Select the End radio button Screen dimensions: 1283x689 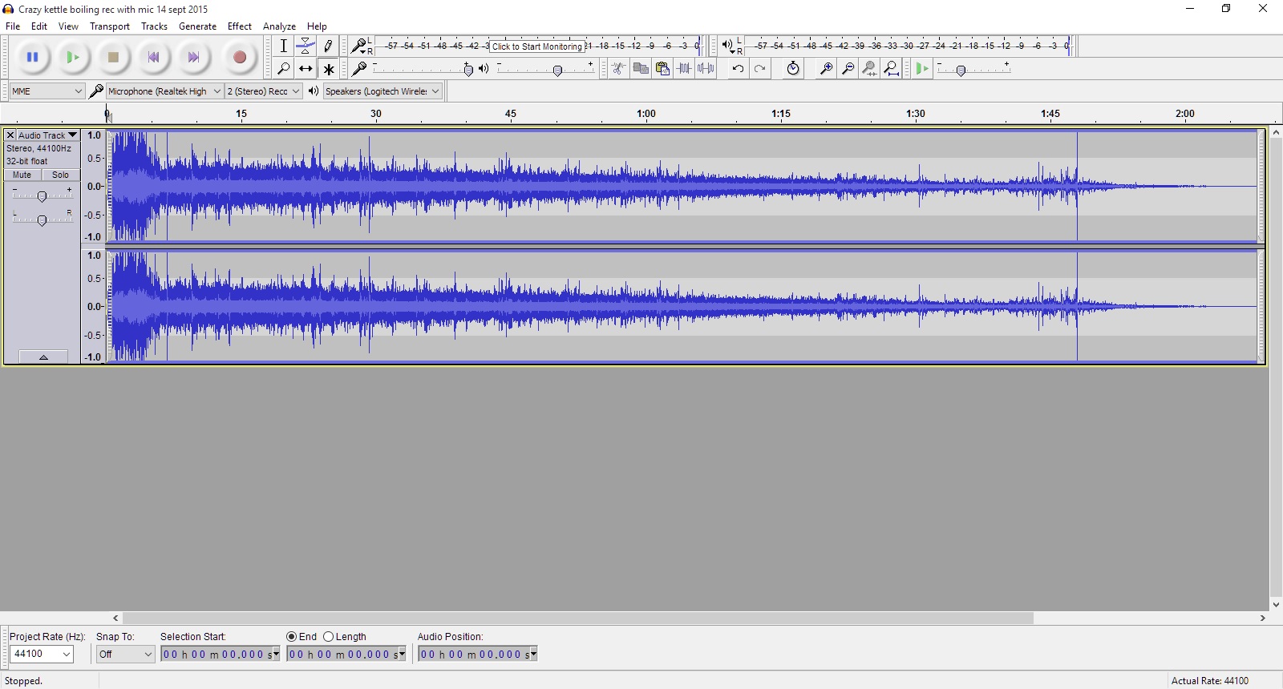[292, 637]
